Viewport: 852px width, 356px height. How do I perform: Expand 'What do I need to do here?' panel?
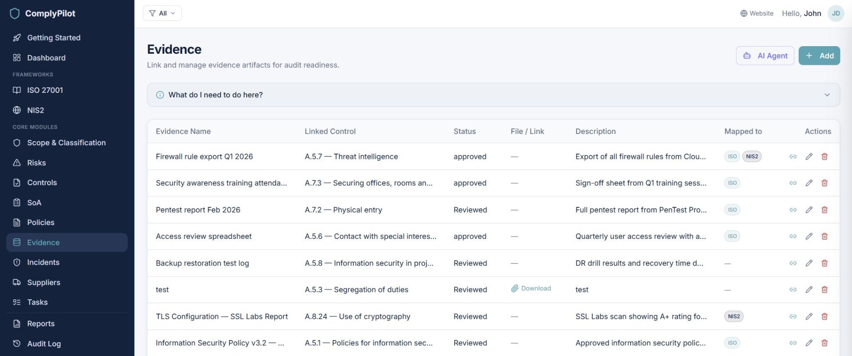(x=493, y=95)
